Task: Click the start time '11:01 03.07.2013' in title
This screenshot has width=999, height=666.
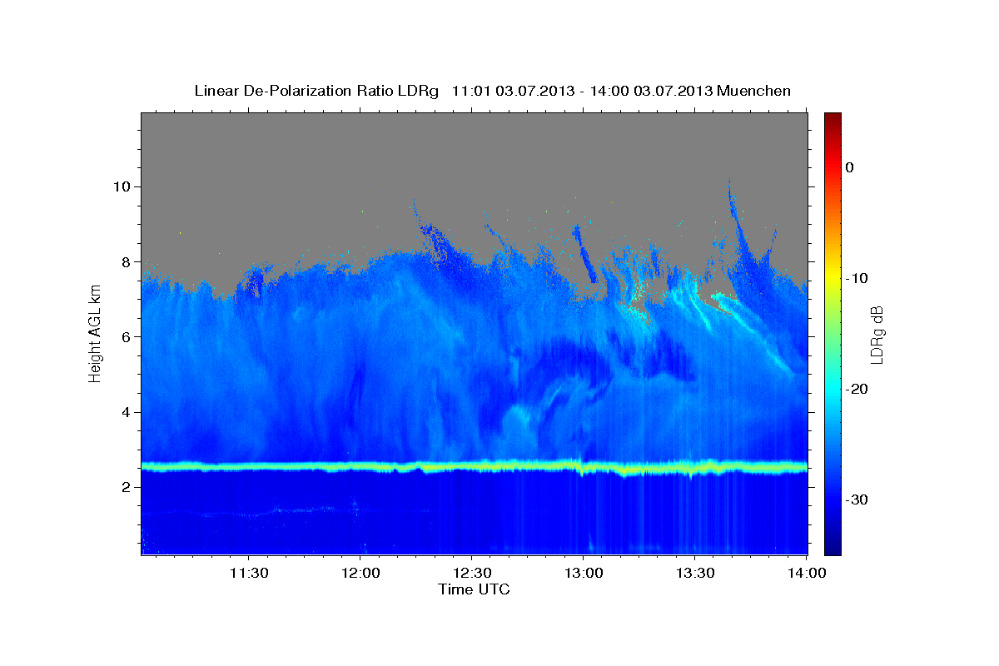Action: pos(513,91)
